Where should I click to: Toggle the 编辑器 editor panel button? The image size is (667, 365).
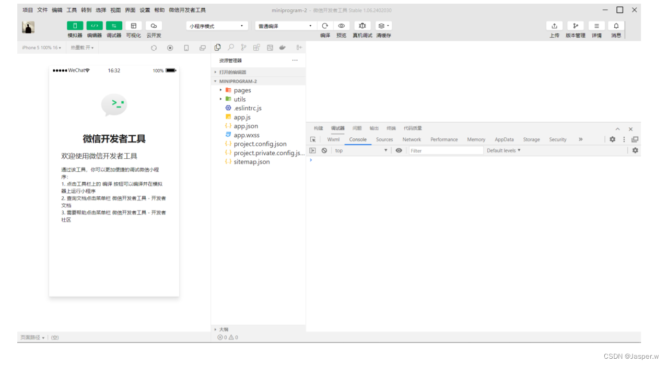95,26
